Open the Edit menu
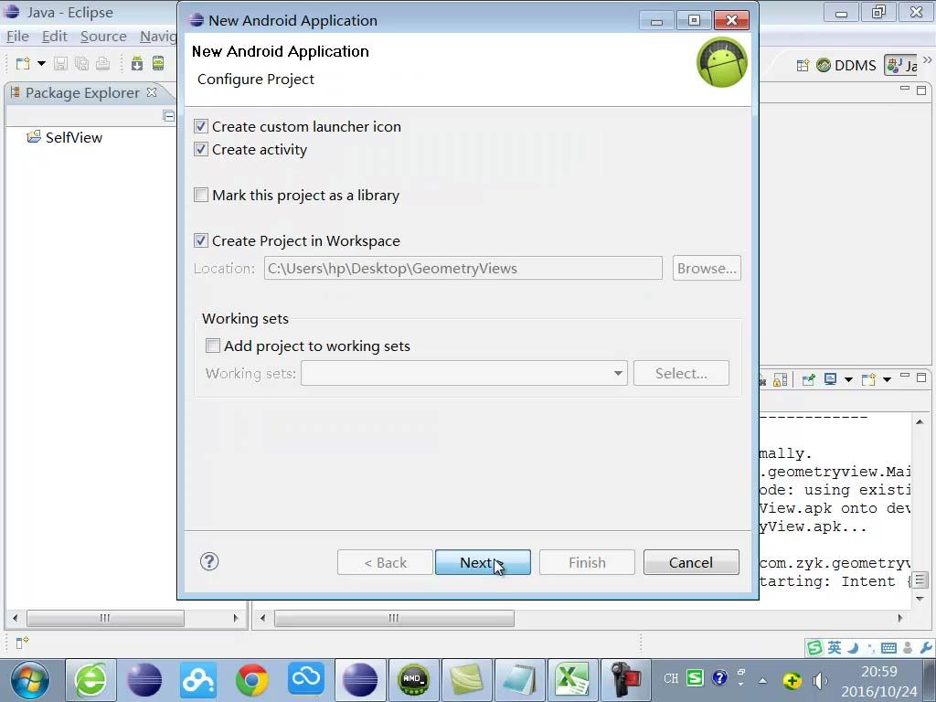 tap(54, 37)
